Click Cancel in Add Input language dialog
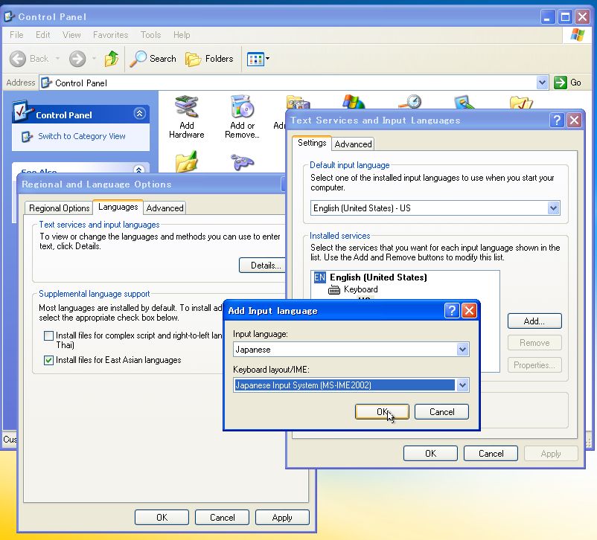Screen dimensions: 597x540 pos(441,412)
